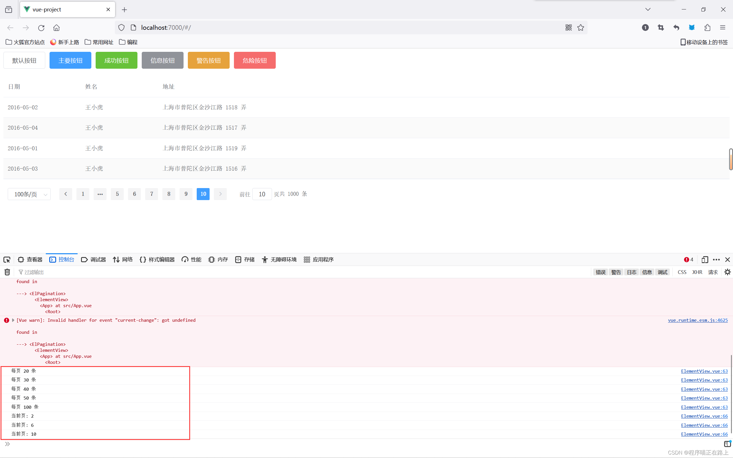This screenshot has width=733, height=458.
Task: Click the QR code icon in address bar
Action: pos(569,27)
